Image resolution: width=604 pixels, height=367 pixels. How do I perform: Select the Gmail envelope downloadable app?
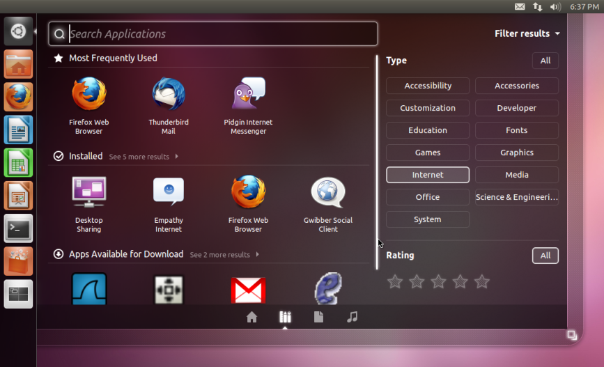[x=248, y=290]
